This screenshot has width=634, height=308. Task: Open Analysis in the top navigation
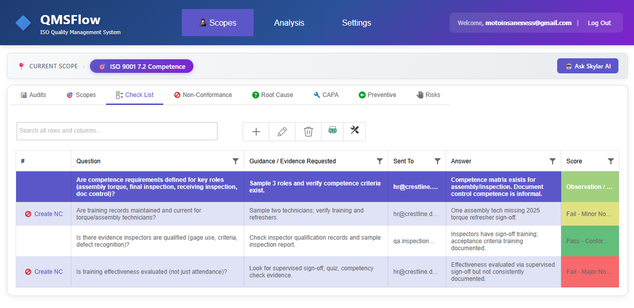pyautogui.click(x=289, y=22)
